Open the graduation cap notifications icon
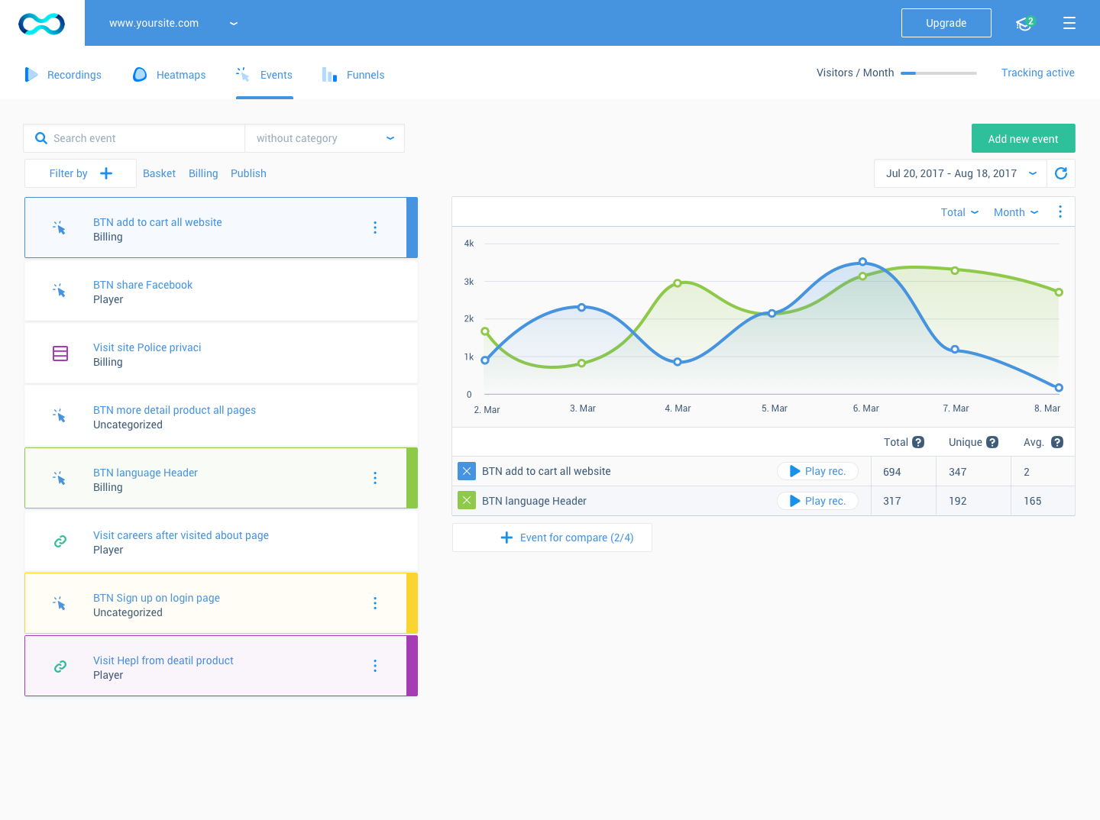The image size is (1100, 820). point(1025,24)
